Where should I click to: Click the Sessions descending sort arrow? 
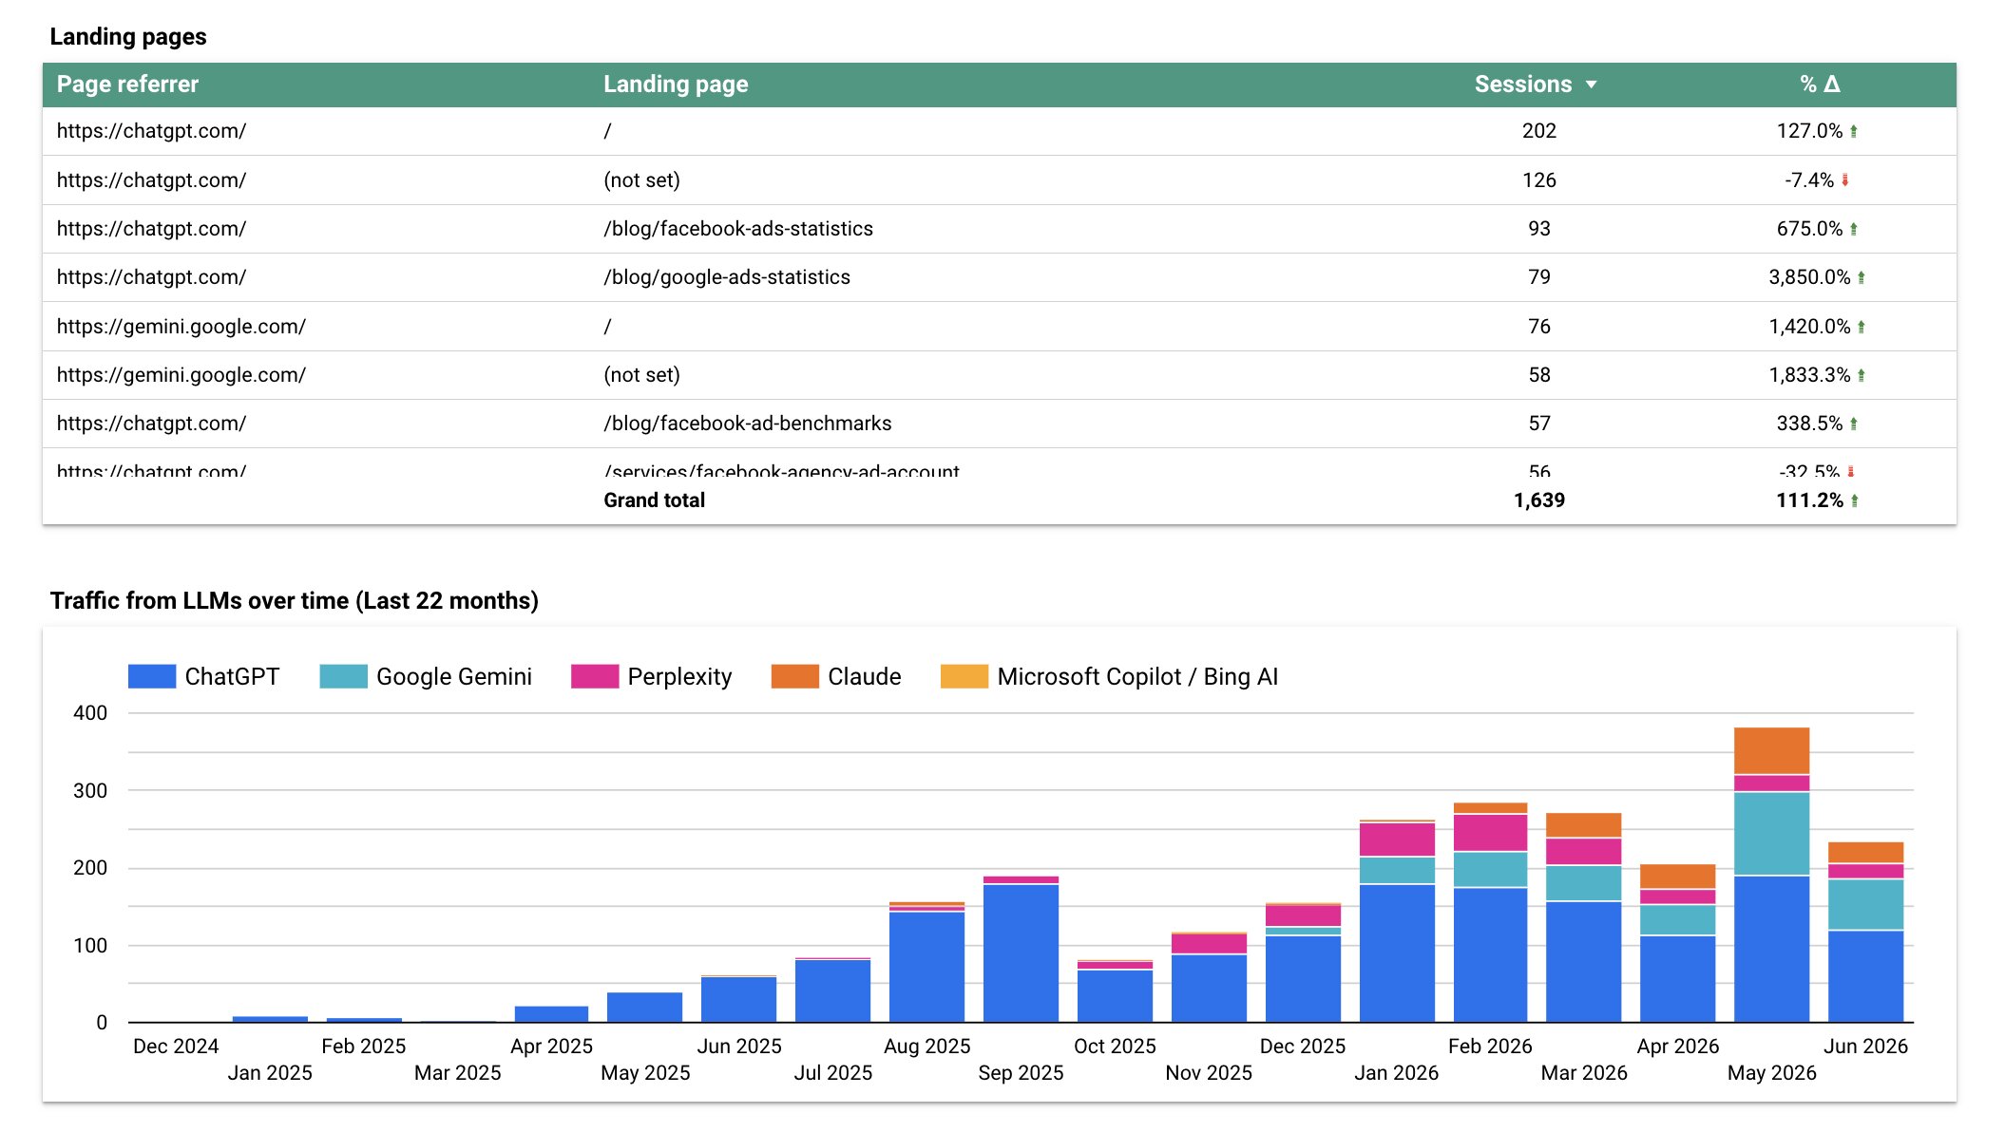pos(1592,85)
